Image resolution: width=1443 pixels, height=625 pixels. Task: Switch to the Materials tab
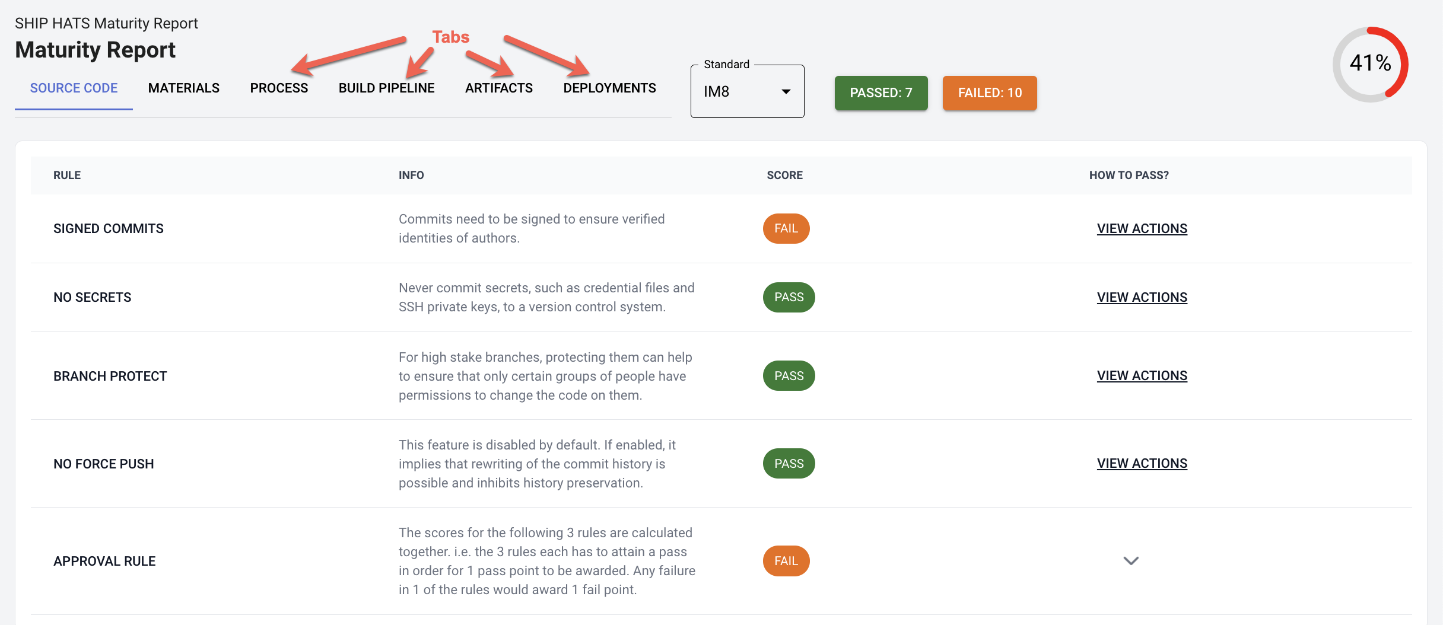(183, 88)
